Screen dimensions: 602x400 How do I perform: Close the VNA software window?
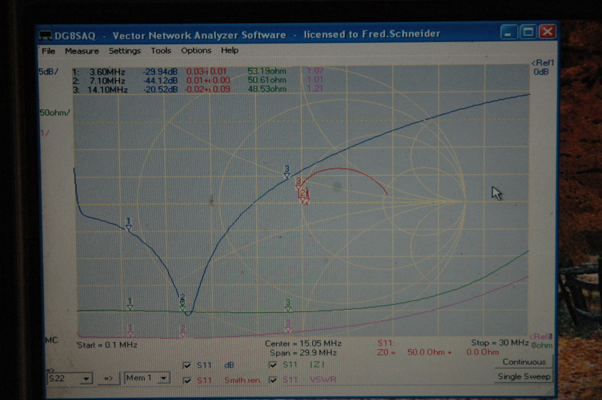547,31
